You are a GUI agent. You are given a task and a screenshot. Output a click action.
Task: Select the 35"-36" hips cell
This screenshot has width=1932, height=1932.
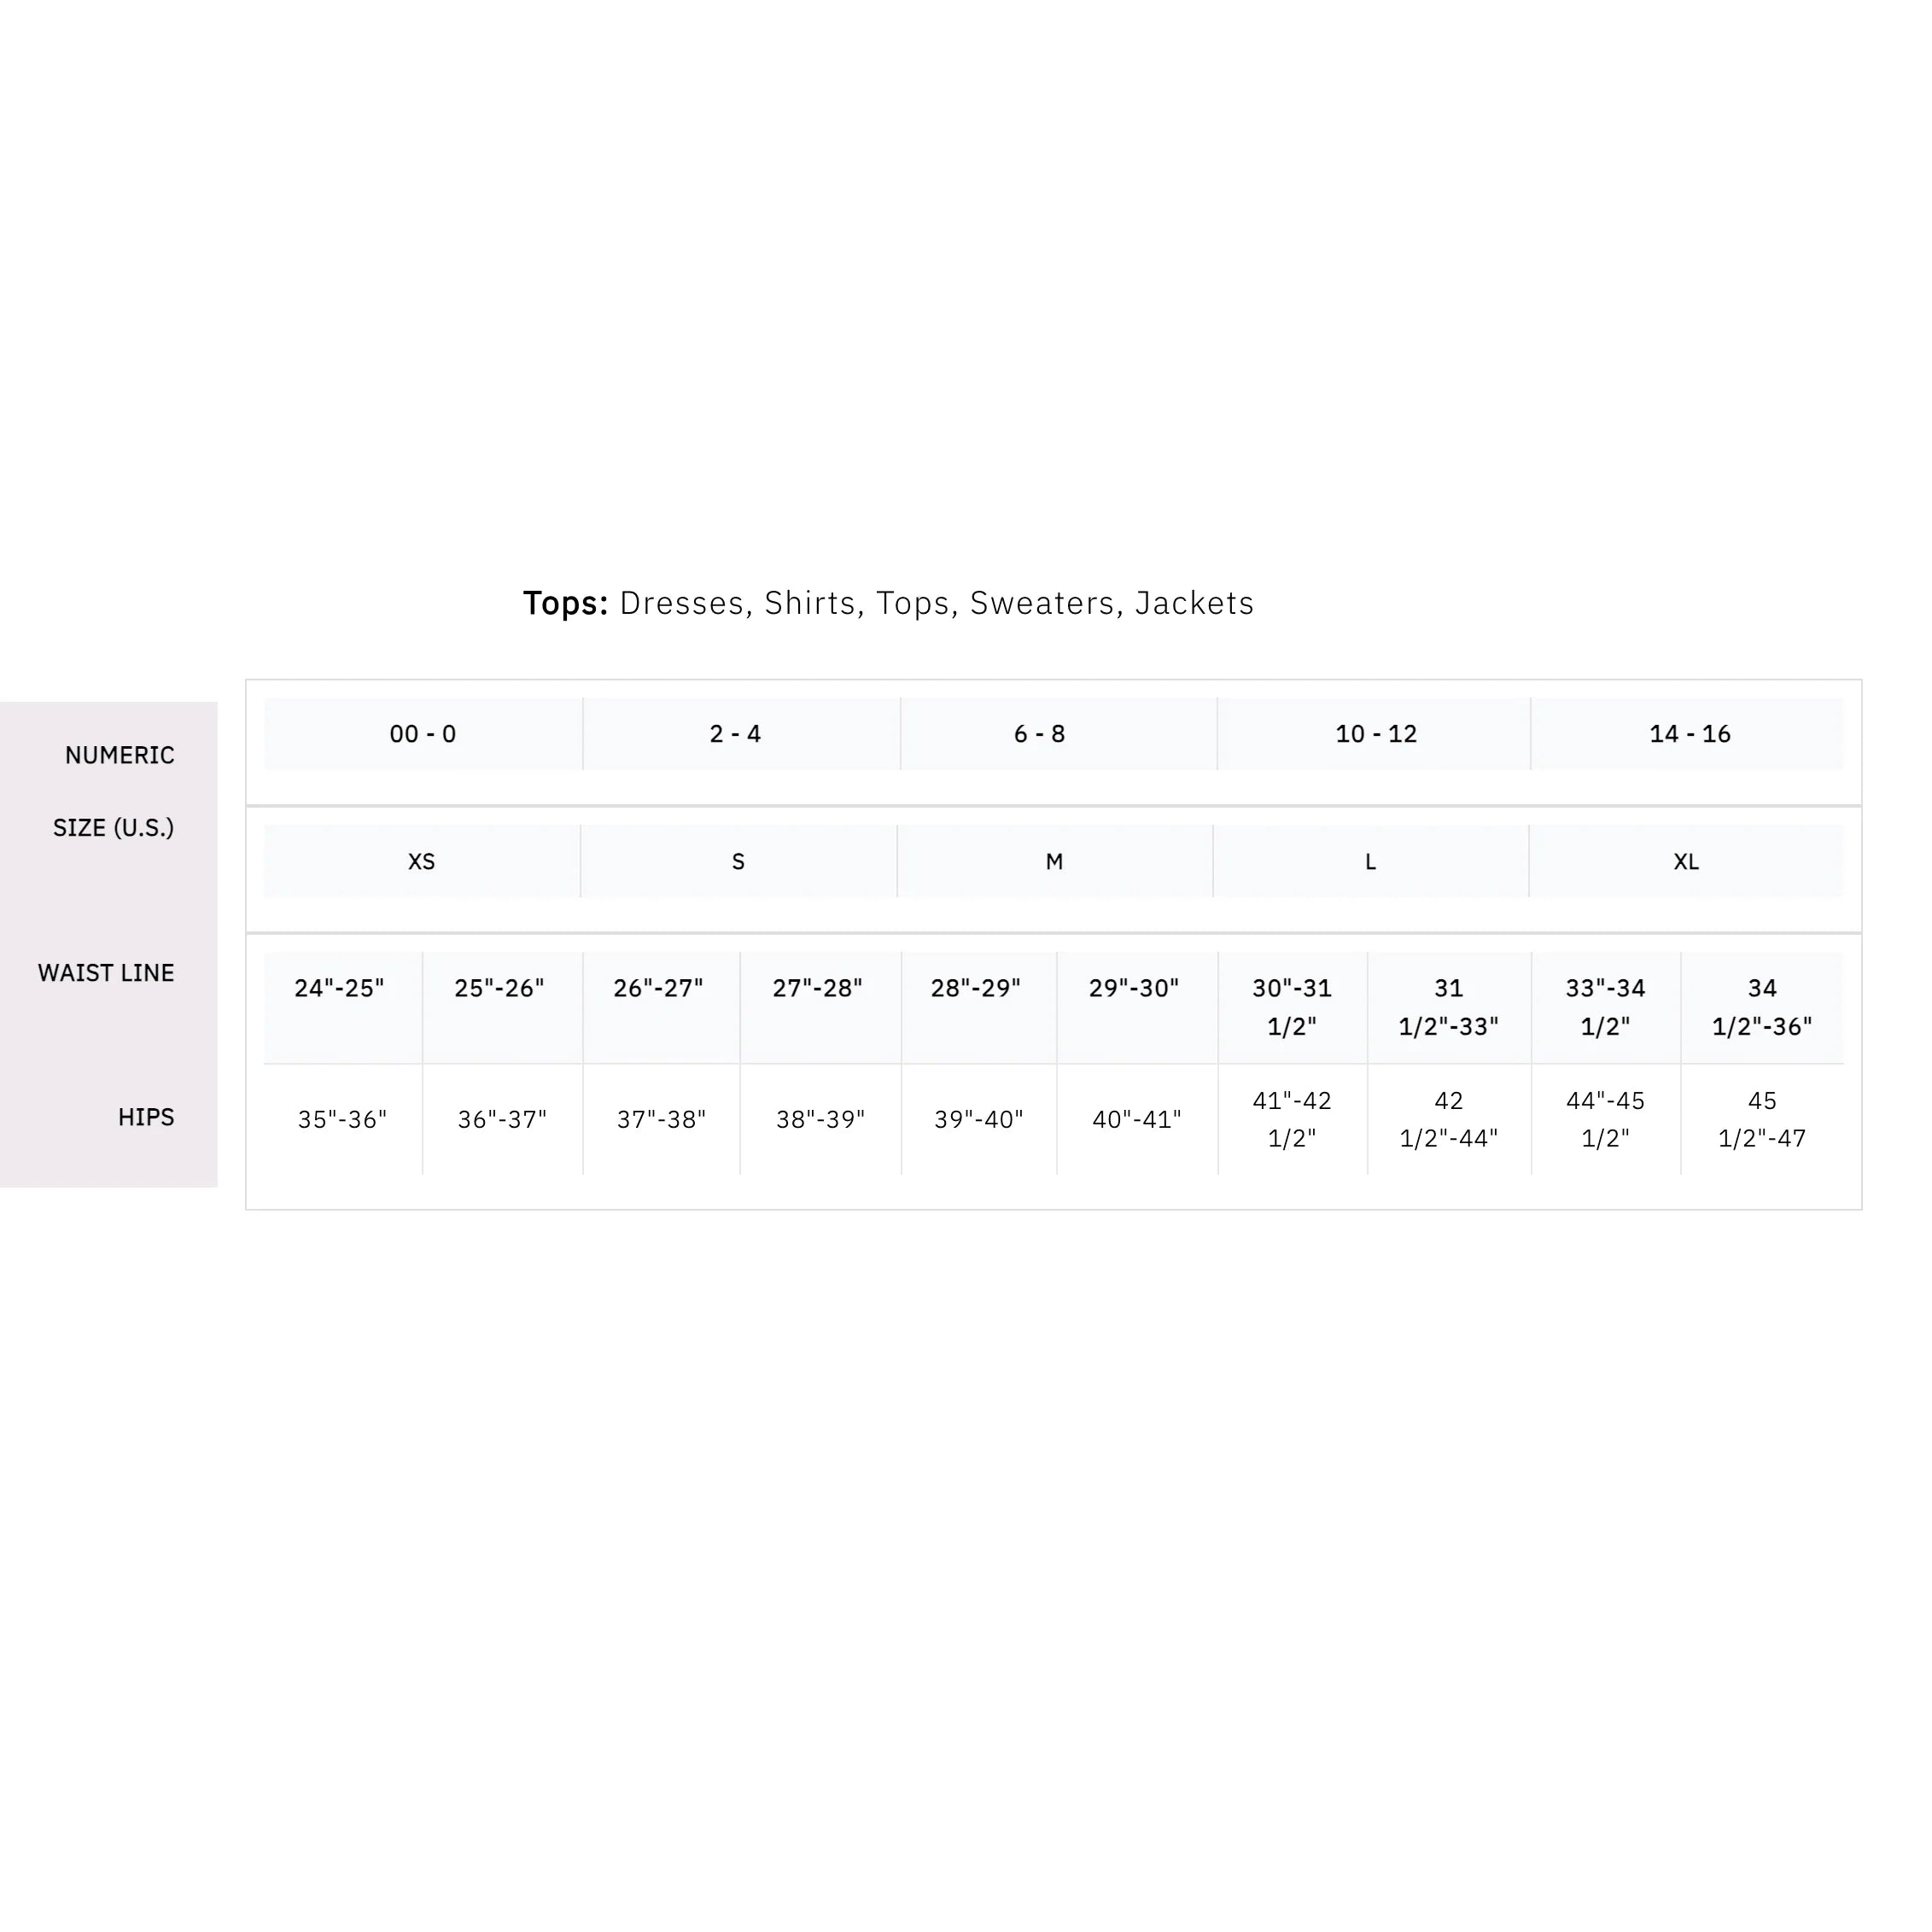(x=342, y=1119)
